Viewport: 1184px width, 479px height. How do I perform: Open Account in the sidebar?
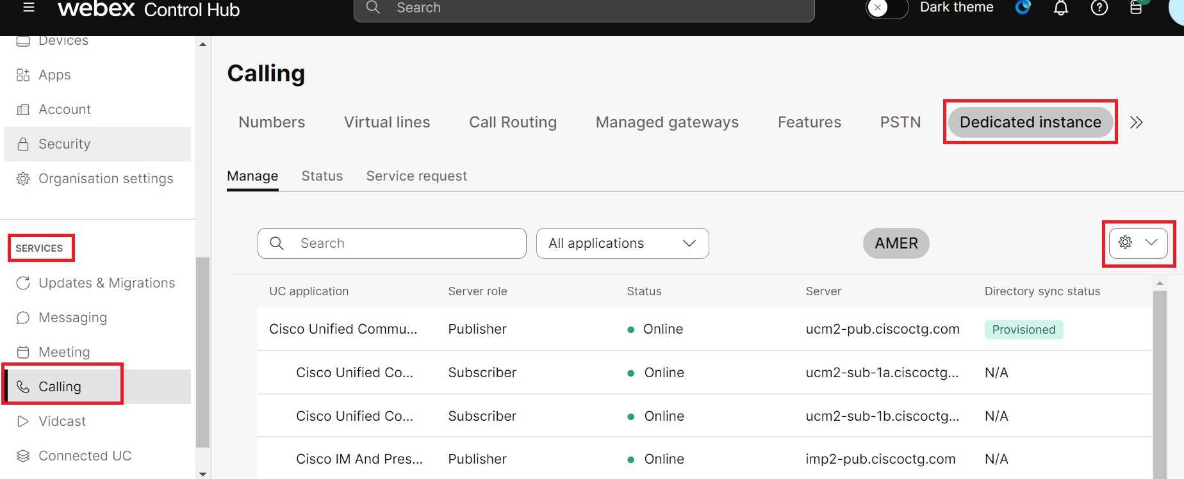[65, 110]
